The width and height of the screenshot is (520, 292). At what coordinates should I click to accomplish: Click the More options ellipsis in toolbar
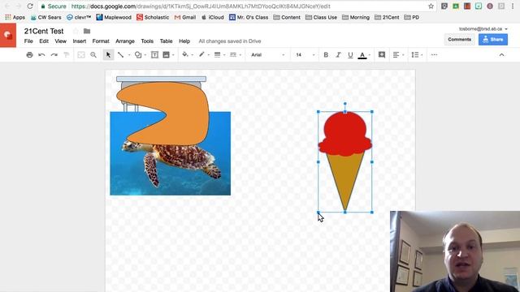pos(434,54)
